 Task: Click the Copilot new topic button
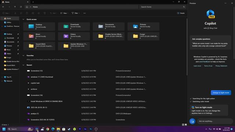(192, 121)
